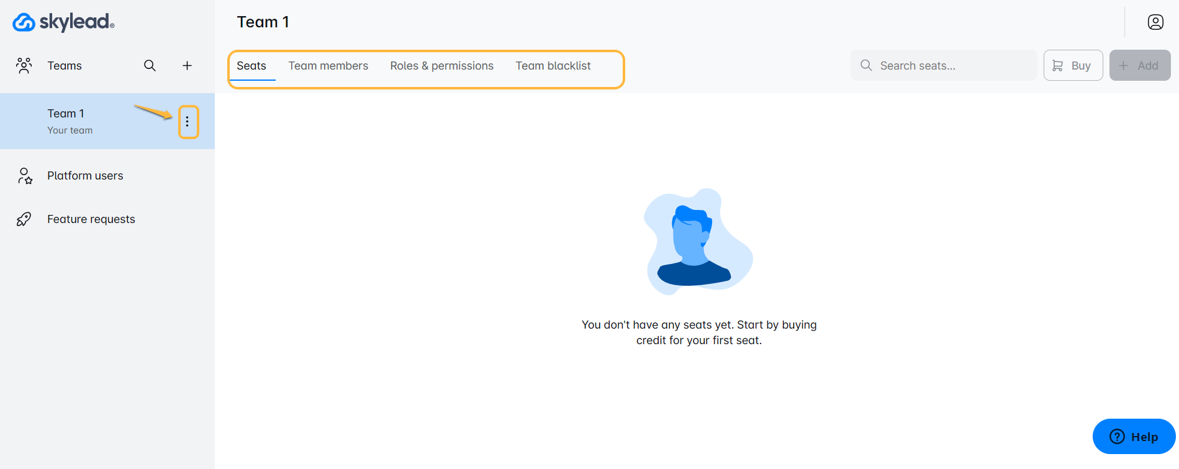Go to Feature requests
Screen dimensions: 1179x469
click(x=91, y=219)
